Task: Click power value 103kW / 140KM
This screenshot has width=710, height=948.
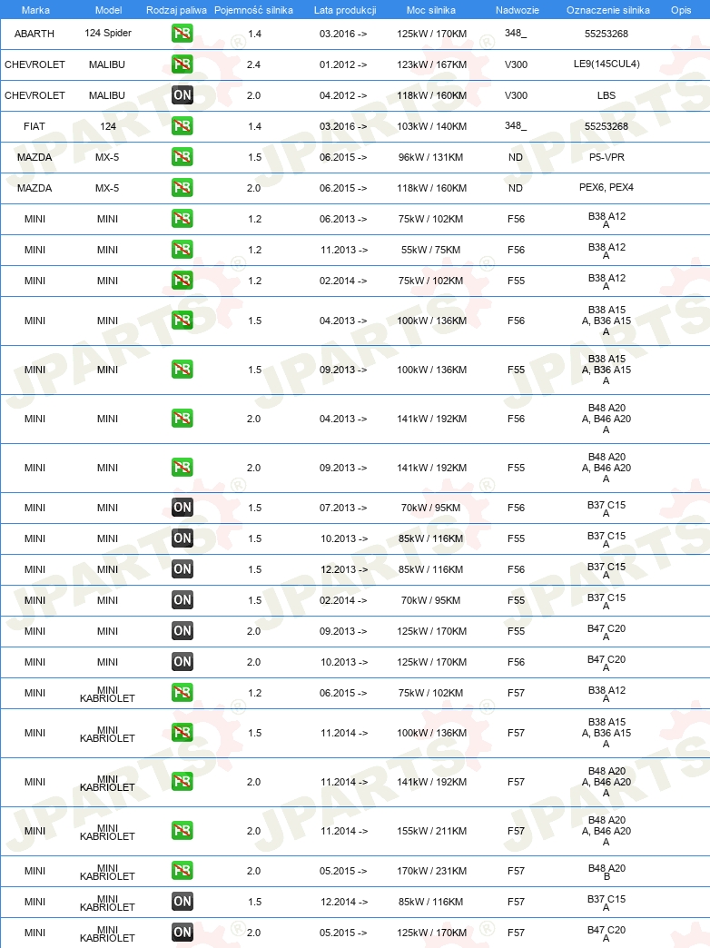Action: 432,125
